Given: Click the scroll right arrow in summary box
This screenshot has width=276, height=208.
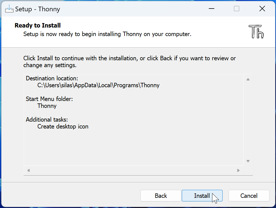Looking at the screenshot, I should (238, 170).
